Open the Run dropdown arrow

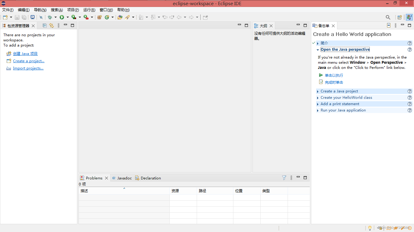point(68,17)
